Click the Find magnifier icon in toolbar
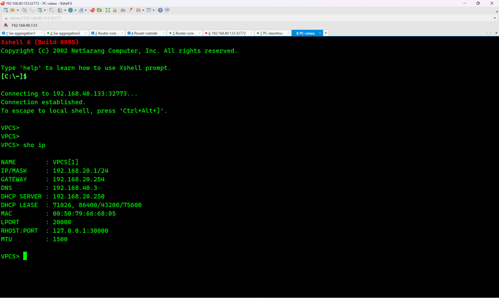The image size is (499, 298). click(x=52, y=10)
